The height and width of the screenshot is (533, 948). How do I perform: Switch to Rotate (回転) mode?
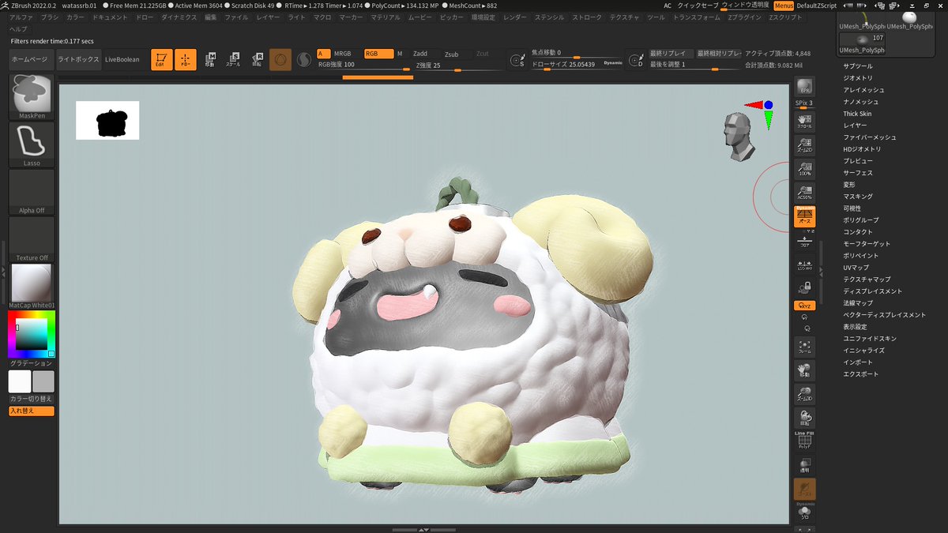258,59
